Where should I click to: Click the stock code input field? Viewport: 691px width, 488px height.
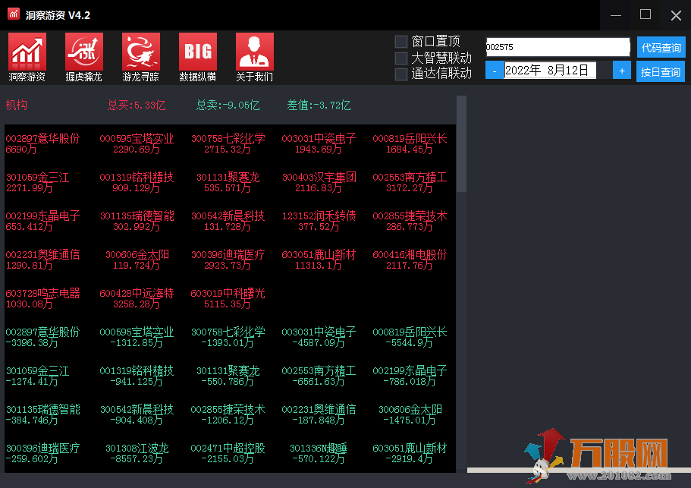point(558,47)
